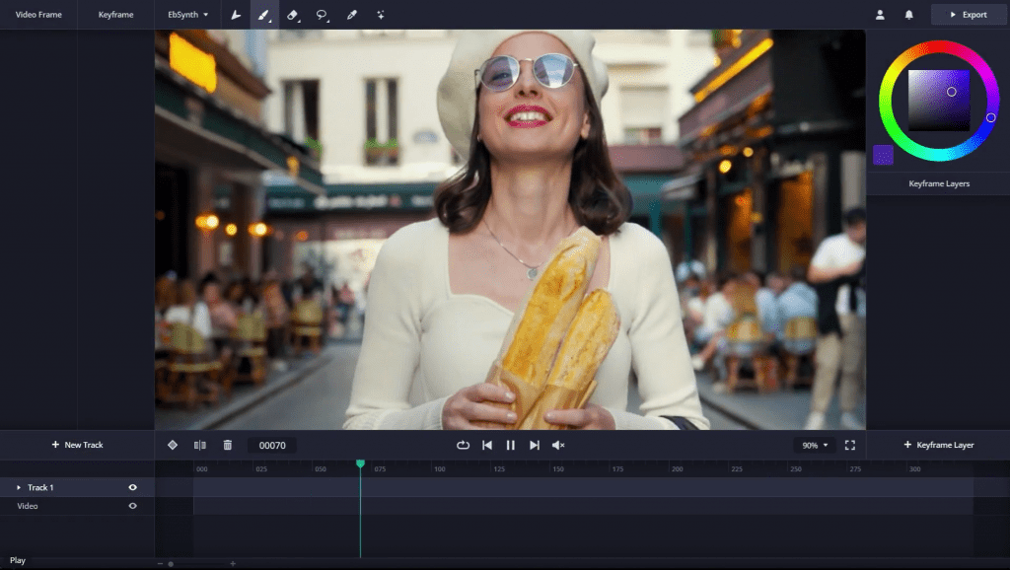Pause the video playback

point(510,445)
